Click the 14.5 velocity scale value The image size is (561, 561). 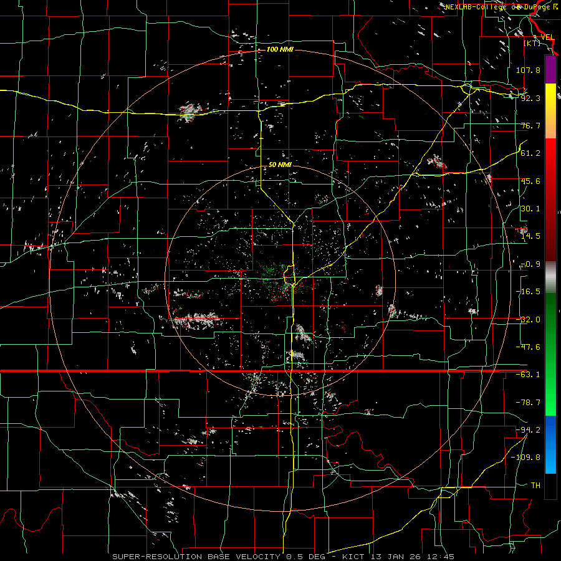(x=530, y=236)
